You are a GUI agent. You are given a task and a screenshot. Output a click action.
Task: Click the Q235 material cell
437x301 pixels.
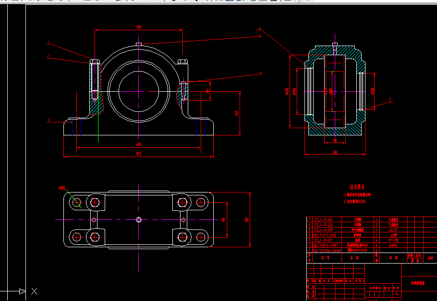click(x=393, y=230)
